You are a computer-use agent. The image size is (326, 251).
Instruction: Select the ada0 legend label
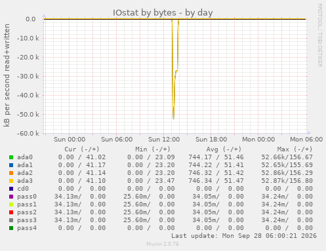coord(25,157)
